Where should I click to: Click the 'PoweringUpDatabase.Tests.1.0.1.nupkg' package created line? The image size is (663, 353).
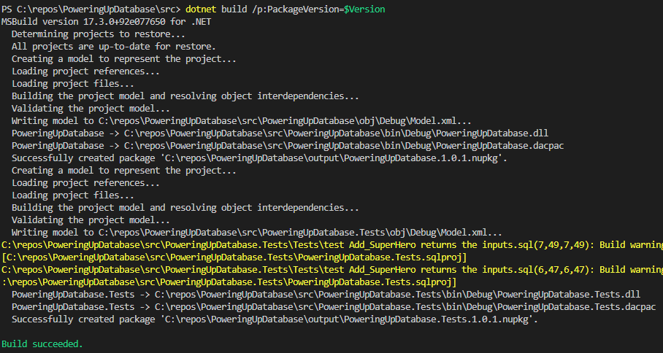click(x=275, y=319)
